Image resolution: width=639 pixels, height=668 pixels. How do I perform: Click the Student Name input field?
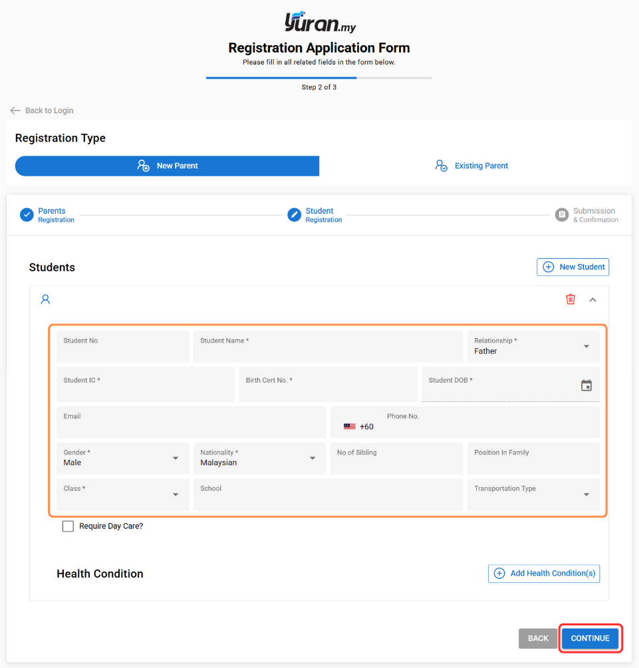click(328, 347)
